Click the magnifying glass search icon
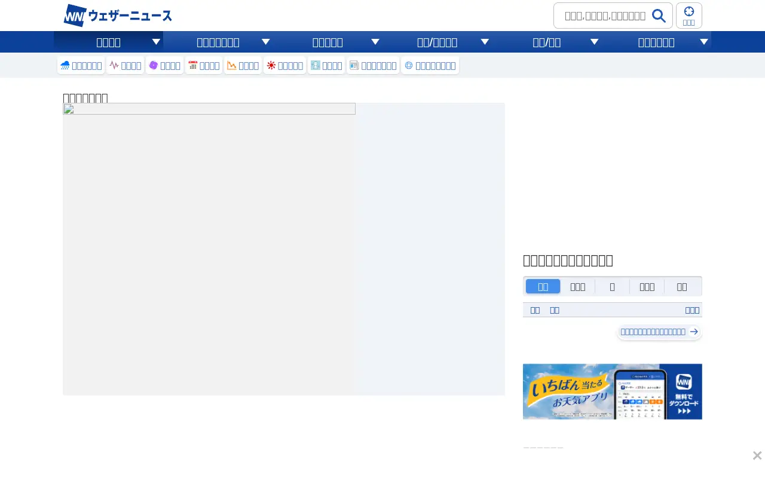 pyautogui.click(x=659, y=16)
